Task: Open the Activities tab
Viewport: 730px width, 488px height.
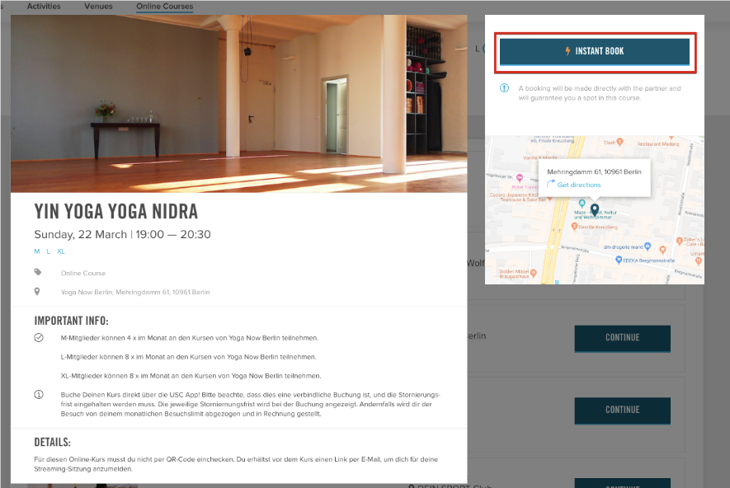Action: coord(44,7)
